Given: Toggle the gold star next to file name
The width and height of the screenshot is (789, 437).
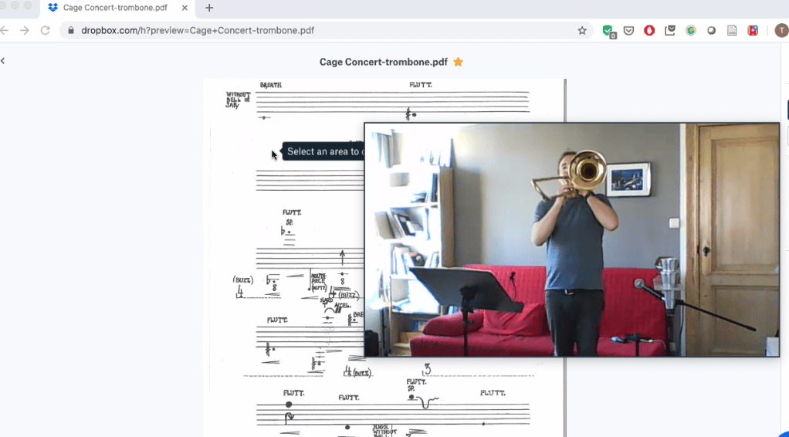Looking at the screenshot, I should (x=458, y=62).
